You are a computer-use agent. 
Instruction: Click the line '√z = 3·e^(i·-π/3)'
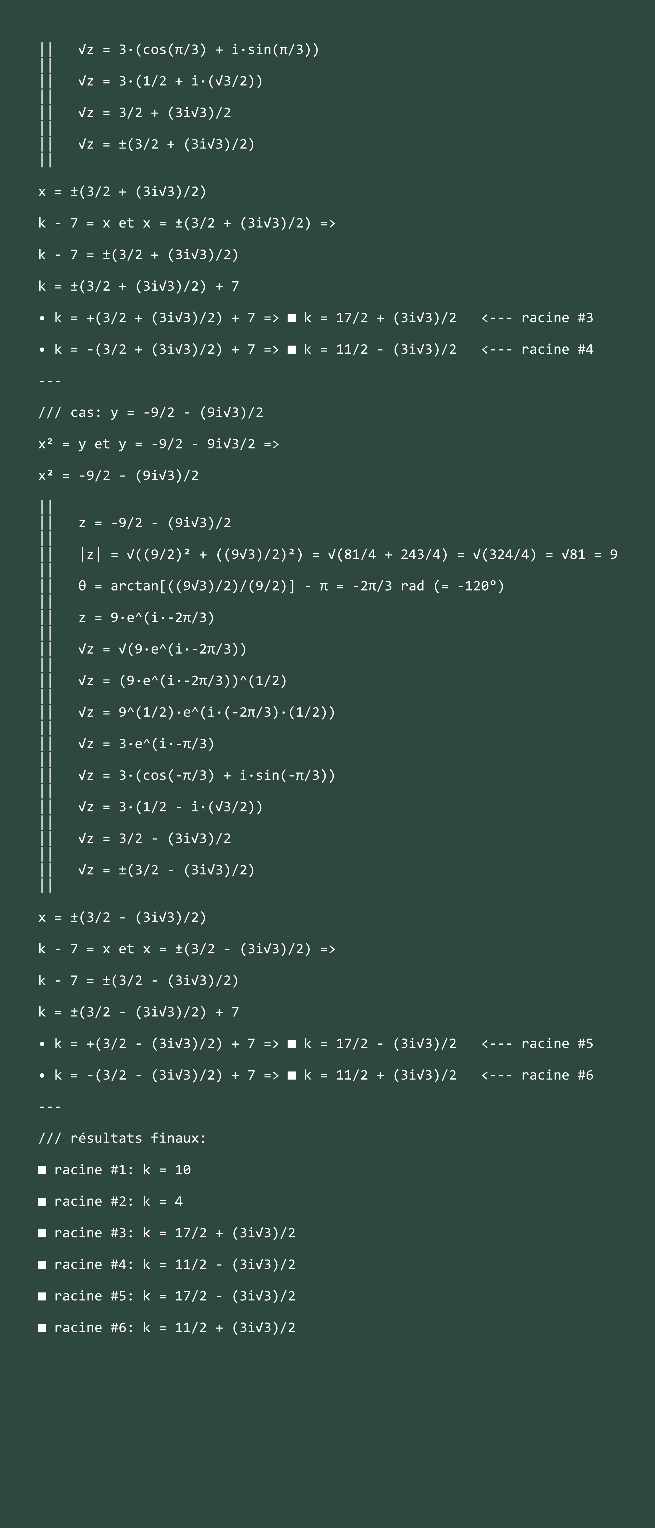click(147, 744)
